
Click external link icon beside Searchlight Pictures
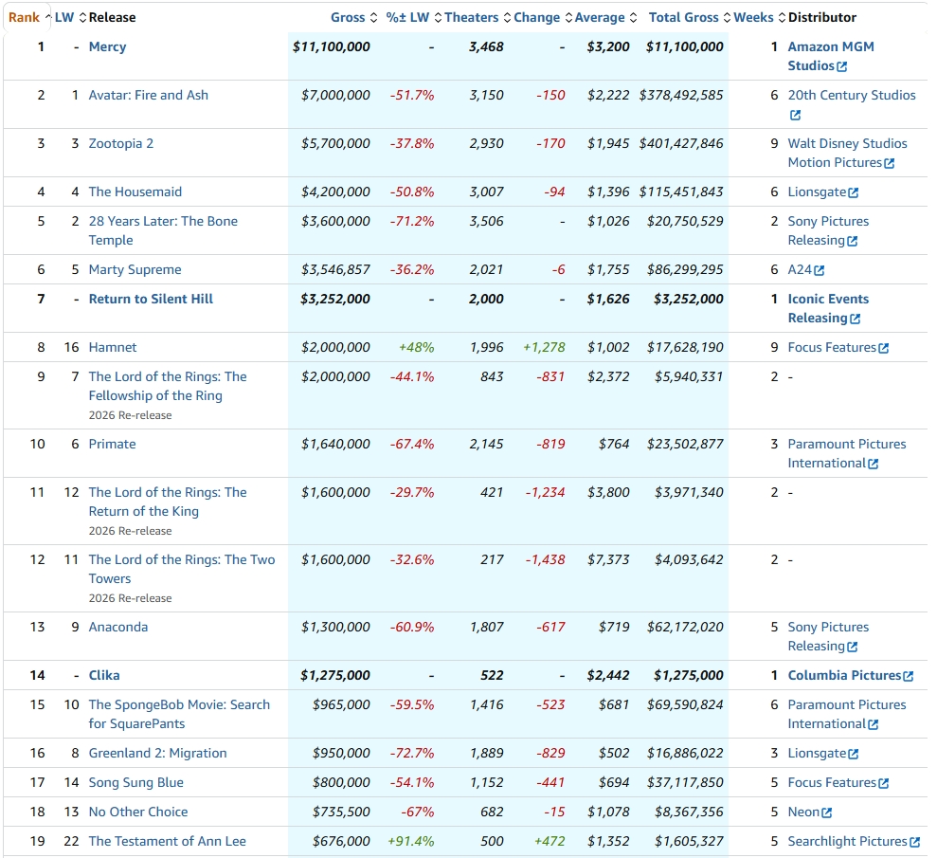click(914, 842)
